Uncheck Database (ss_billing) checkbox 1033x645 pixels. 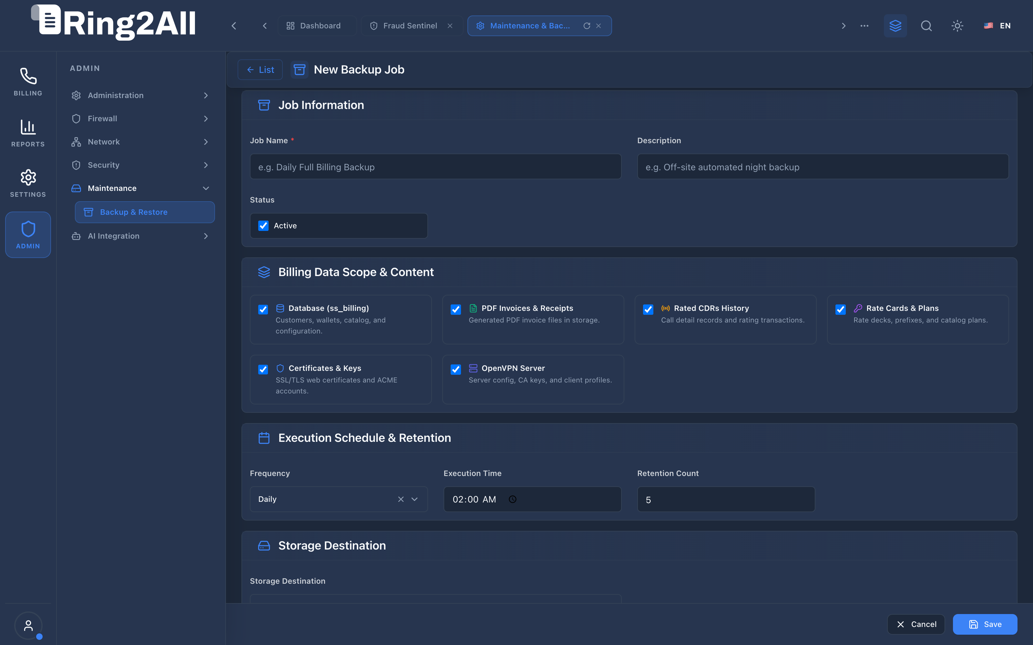[263, 309]
